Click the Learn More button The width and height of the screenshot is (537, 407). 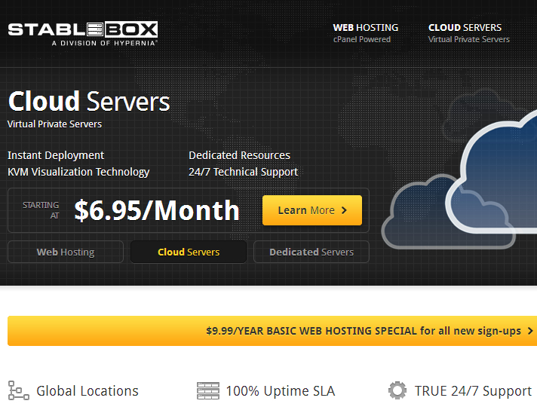pos(312,210)
